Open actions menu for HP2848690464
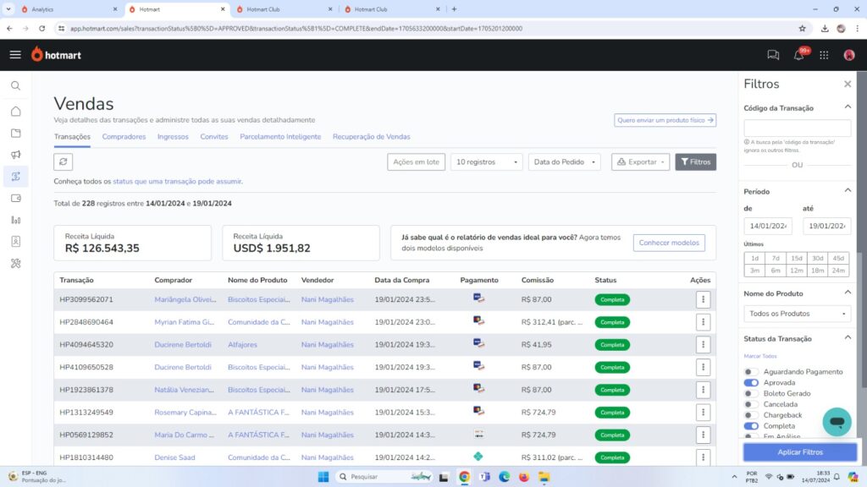This screenshot has height=487, width=867. (x=703, y=322)
